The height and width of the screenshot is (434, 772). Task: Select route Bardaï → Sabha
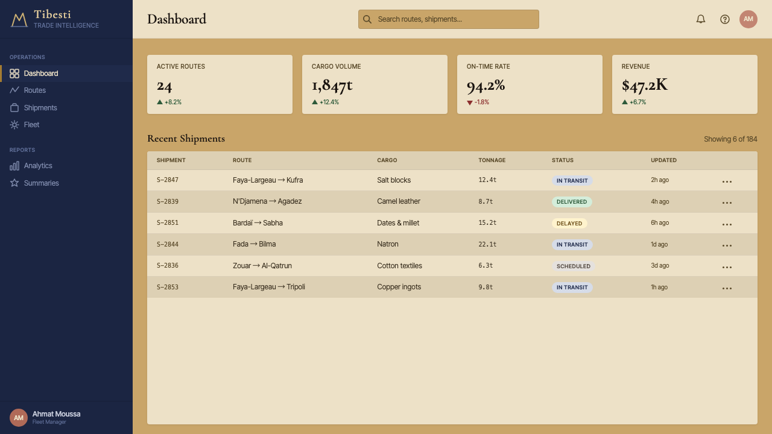[258, 223]
